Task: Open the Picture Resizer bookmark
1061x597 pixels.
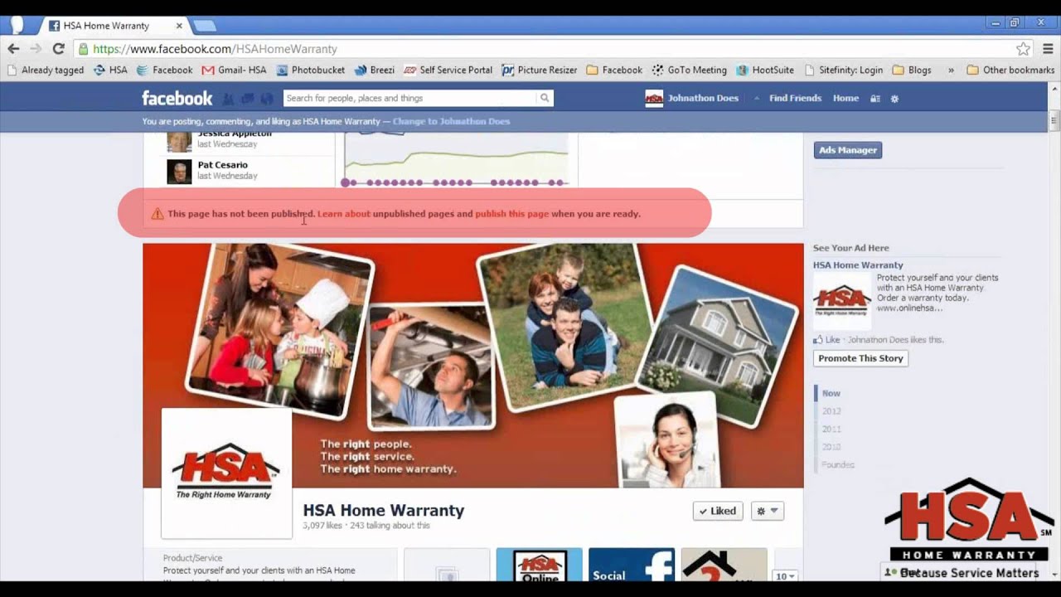Action: point(540,70)
